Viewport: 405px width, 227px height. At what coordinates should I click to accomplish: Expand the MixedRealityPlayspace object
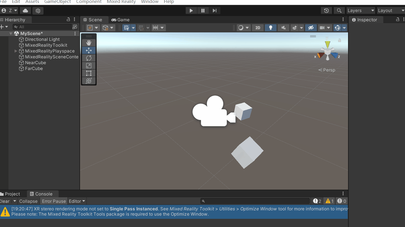16,51
